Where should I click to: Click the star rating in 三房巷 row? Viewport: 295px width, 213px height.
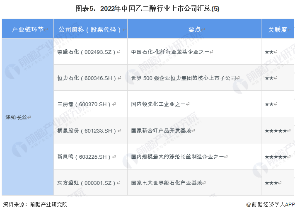click(x=269, y=104)
